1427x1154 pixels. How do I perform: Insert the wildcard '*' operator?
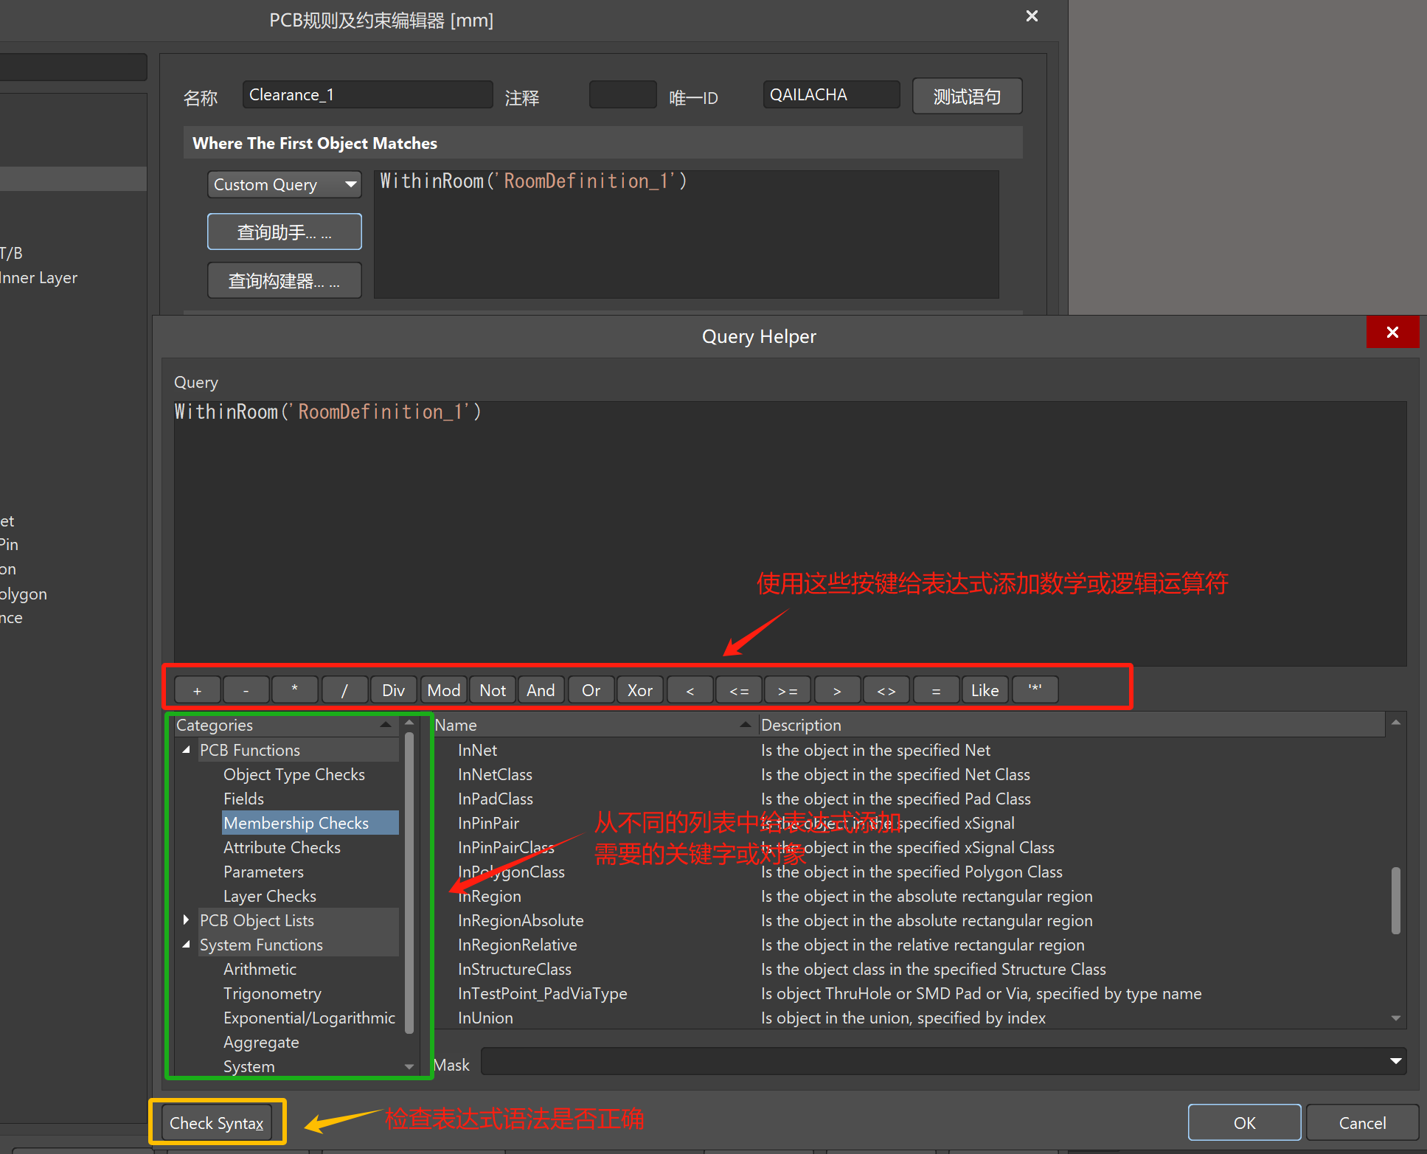tap(1035, 691)
